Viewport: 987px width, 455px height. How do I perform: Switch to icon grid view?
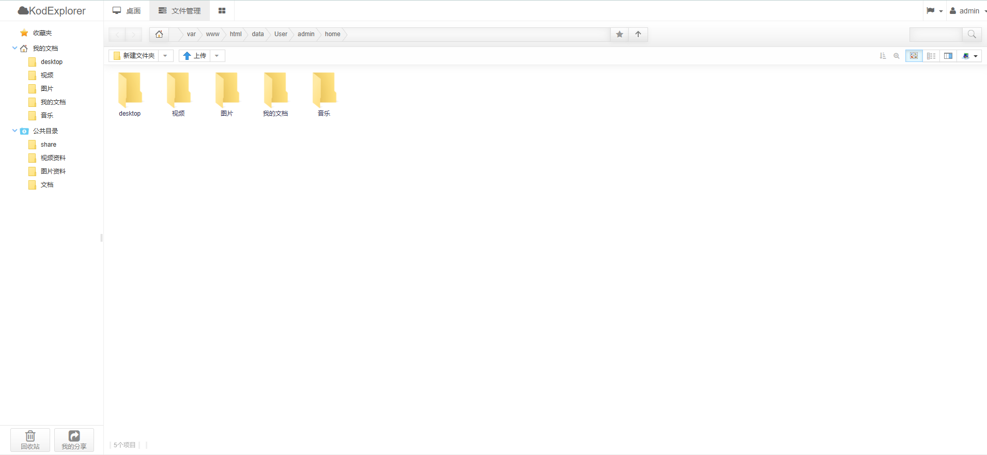914,56
